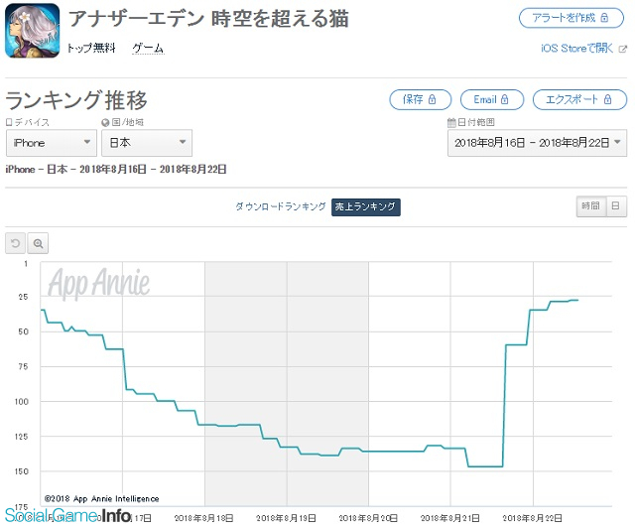635x528 pixels.
Task: Open the 日本 country dropdown
Action: coord(147,143)
